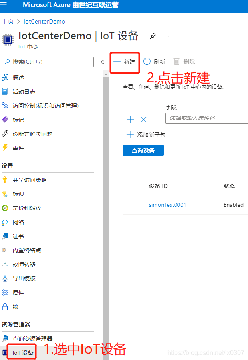The width and height of the screenshot is (248, 360).
Task: Click the 定价和缩放 icon
Action: tap(5, 208)
